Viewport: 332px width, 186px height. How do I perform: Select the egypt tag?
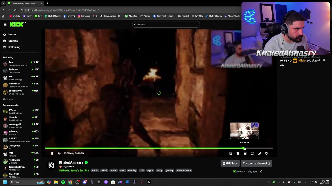(150, 171)
